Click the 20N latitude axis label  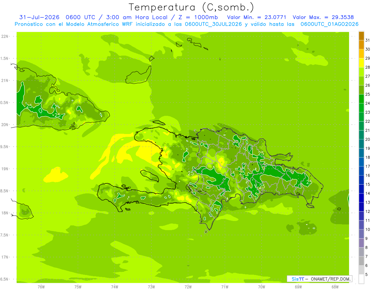click(x=5, y=125)
